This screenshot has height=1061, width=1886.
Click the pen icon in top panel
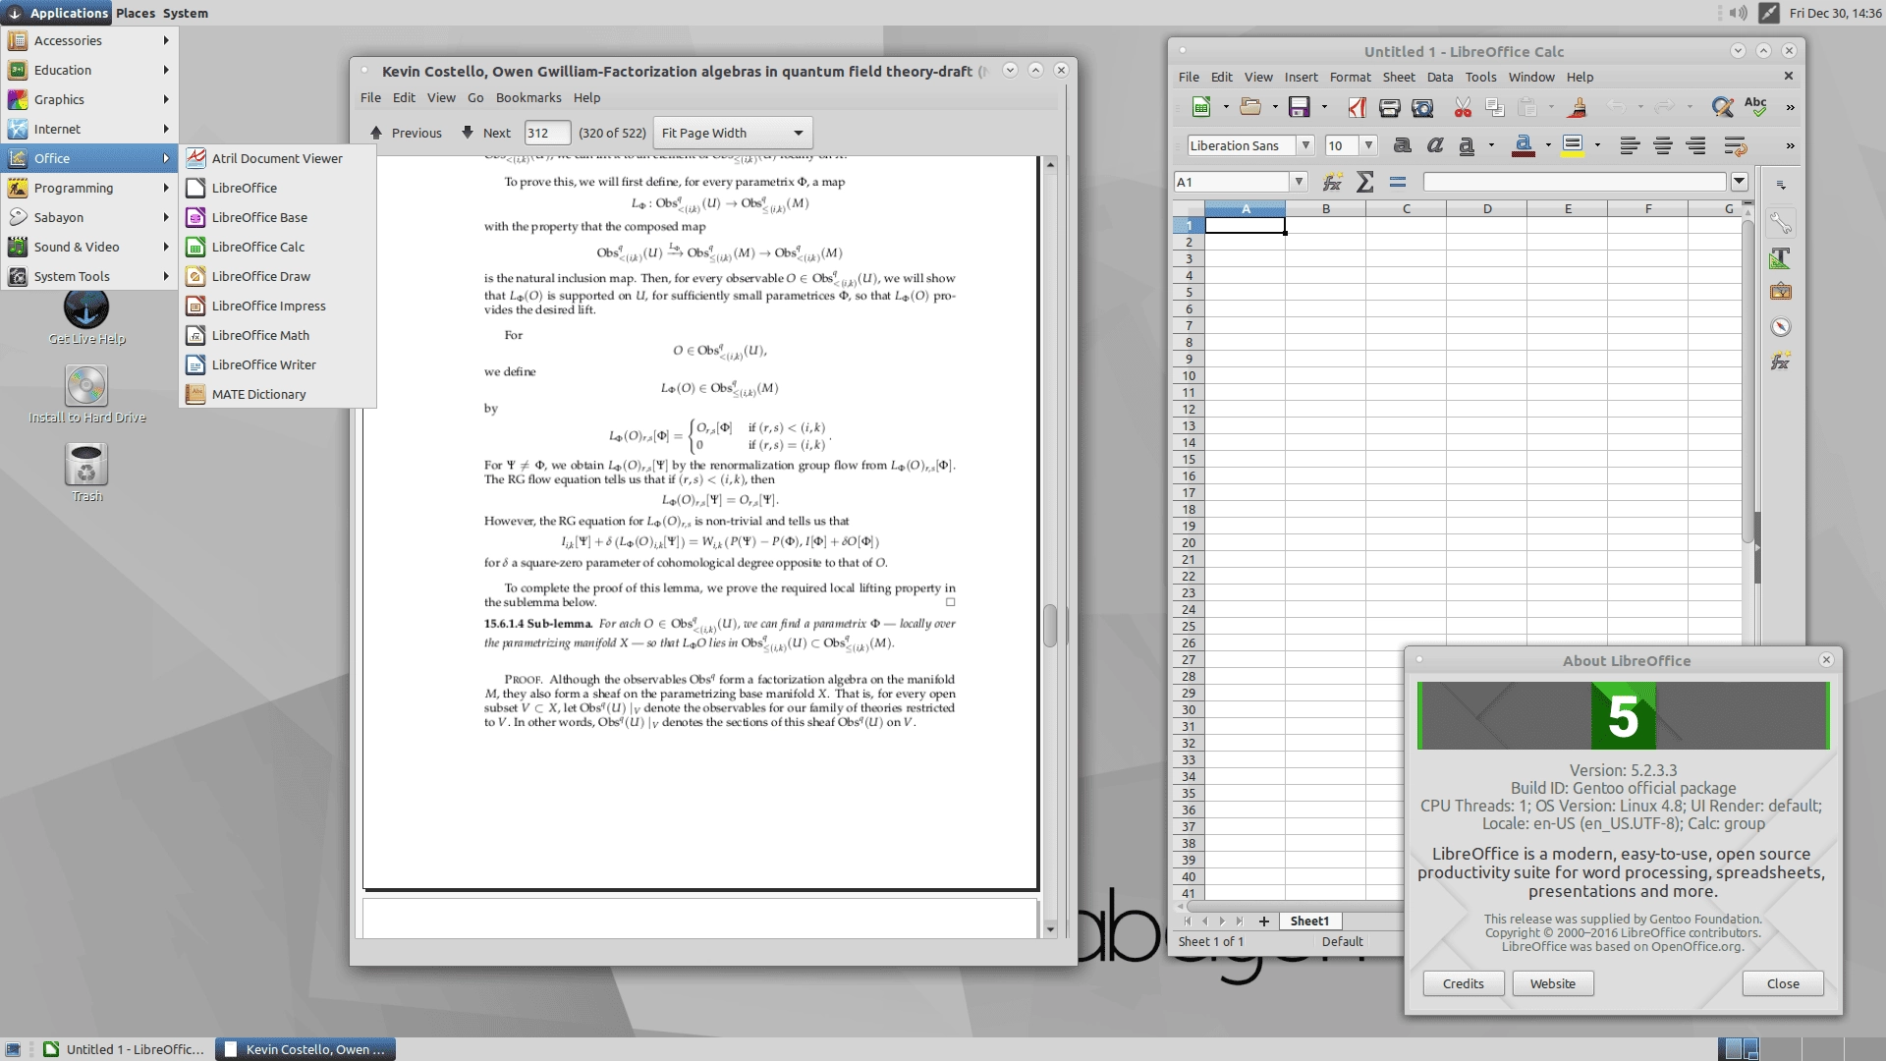click(x=1768, y=13)
